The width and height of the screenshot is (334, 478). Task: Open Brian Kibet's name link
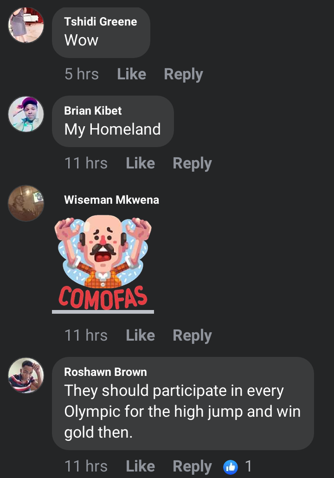pyautogui.click(x=93, y=110)
